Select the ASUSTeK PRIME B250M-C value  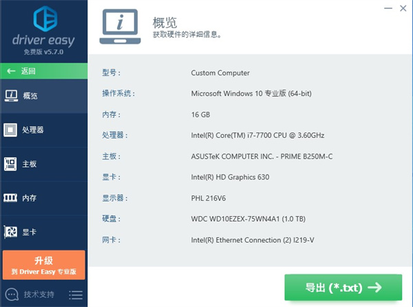262,157
